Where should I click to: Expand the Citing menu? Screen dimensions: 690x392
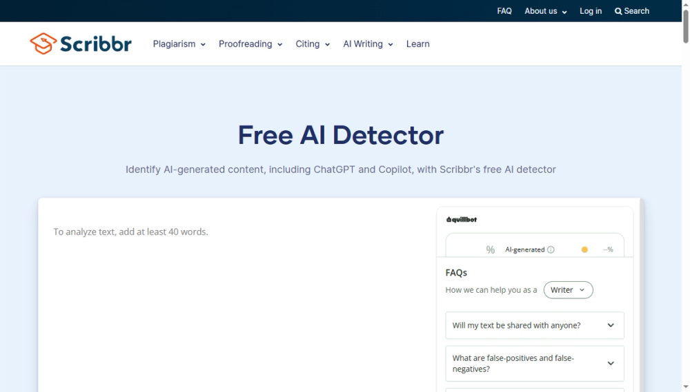(313, 44)
